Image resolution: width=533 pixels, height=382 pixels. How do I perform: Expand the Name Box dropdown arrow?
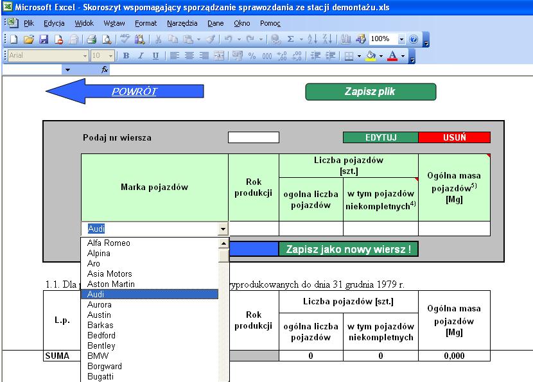click(67, 70)
